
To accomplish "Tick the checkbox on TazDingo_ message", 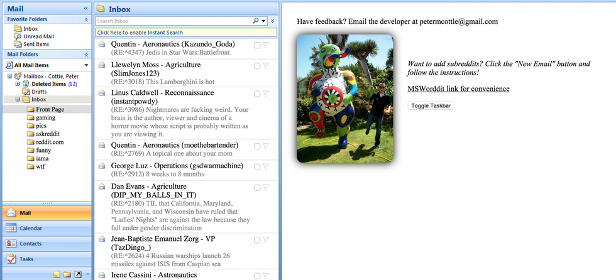I will (257, 240).
